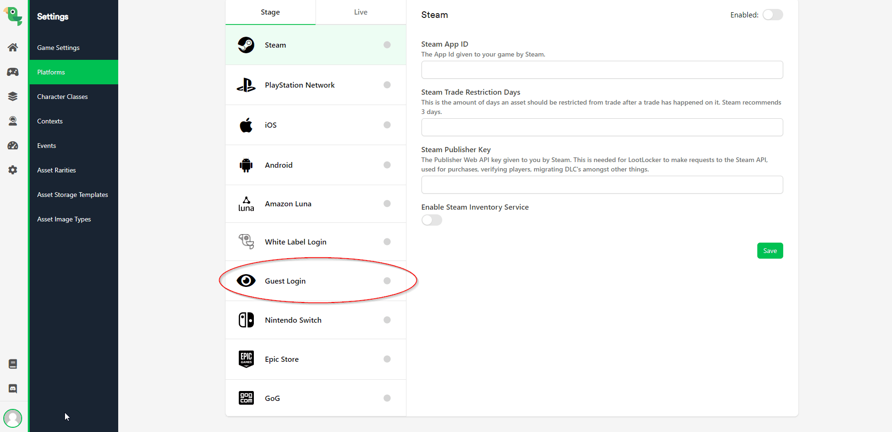892x432 pixels.
Task: Click the Steam App ID field
Action: (x=601, y=70)
